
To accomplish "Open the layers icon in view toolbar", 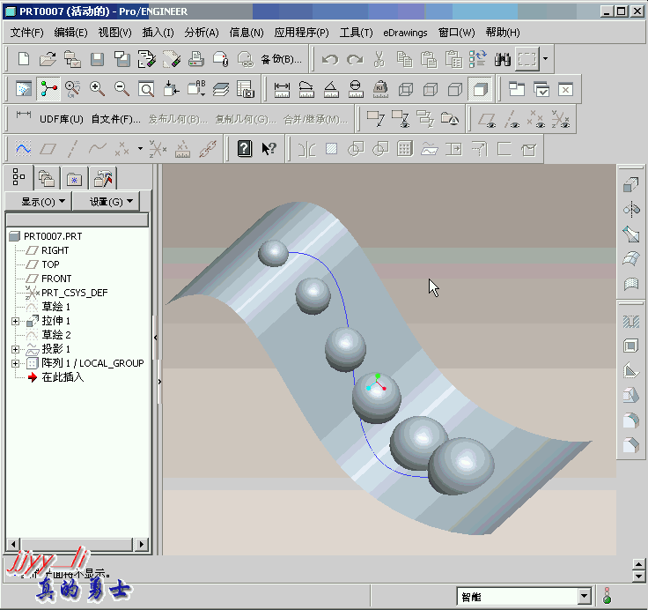I will click(221, 89).
